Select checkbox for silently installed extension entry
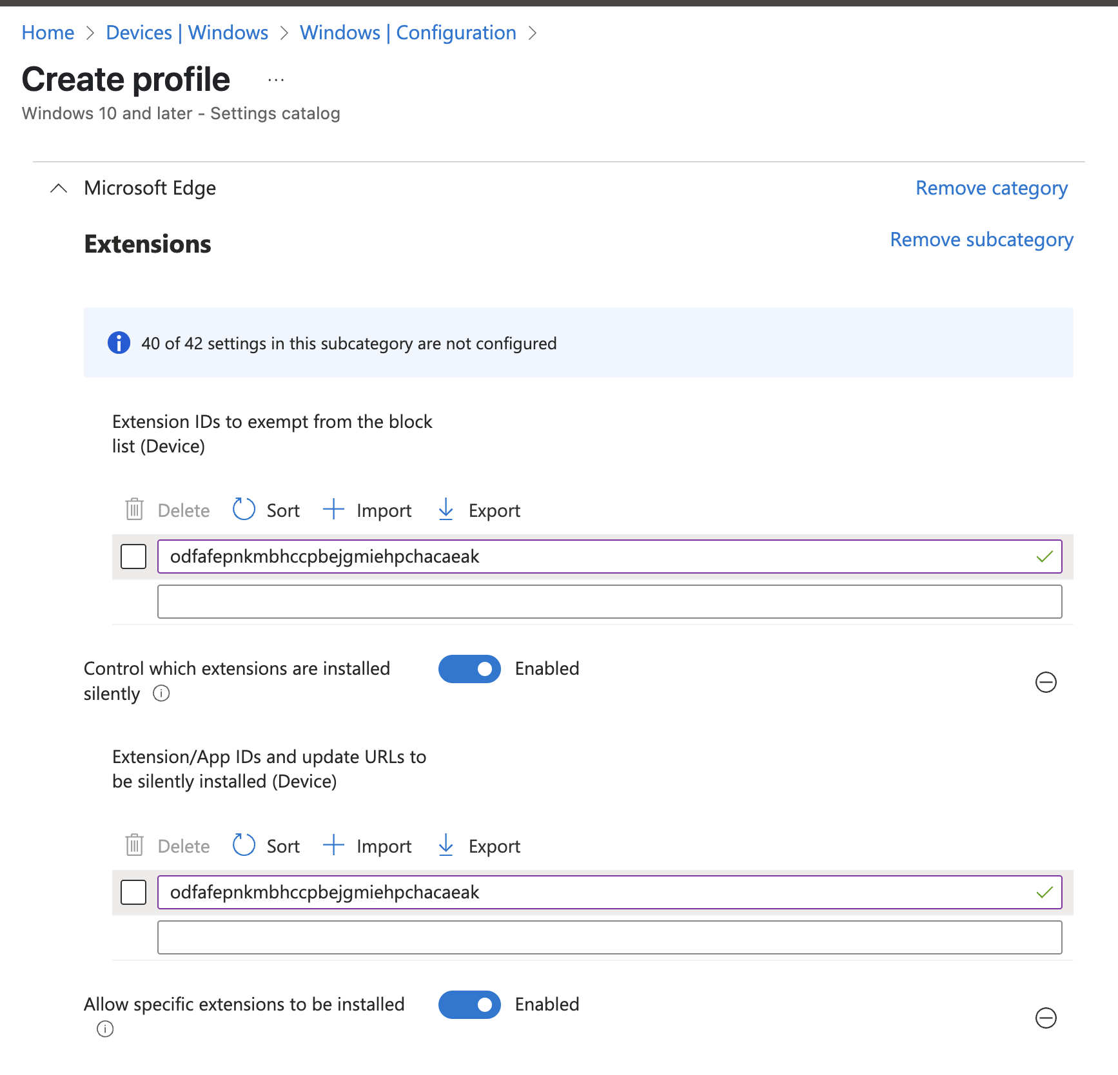Screen dimensions: 1118x1075 pos(133,892)
